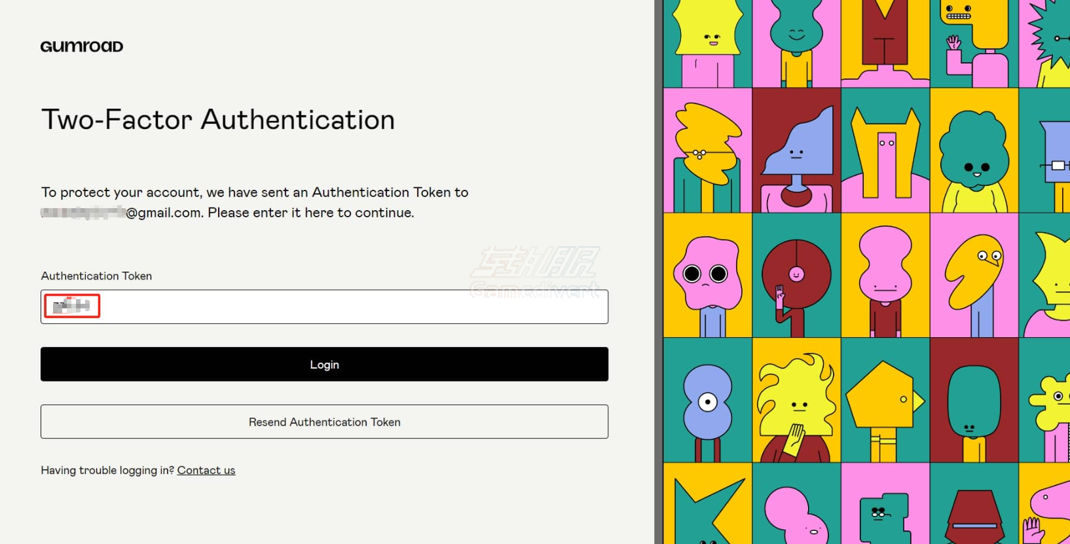Click the dark red suit figure on yellow tile
The width and height of the screenshot is (1070, 544).
(885, 43)
